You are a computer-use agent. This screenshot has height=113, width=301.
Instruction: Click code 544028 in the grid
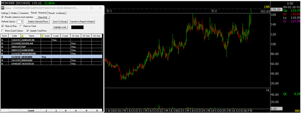click(x=16, y=64)
